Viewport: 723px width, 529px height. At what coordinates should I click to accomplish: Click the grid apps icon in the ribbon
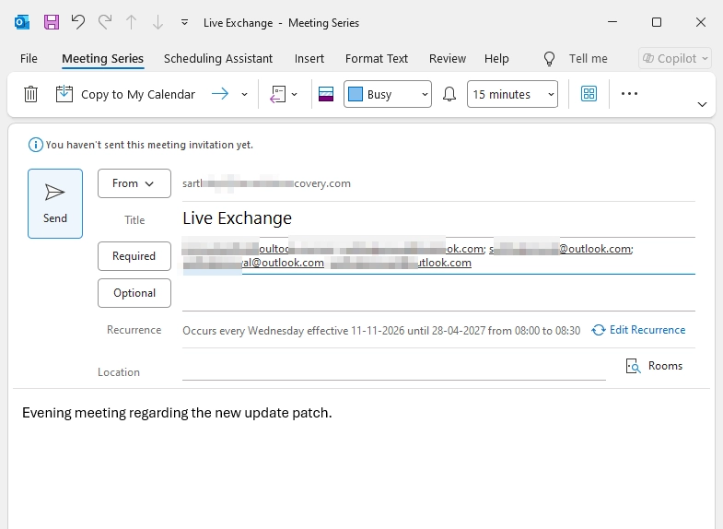pos(589,94)
